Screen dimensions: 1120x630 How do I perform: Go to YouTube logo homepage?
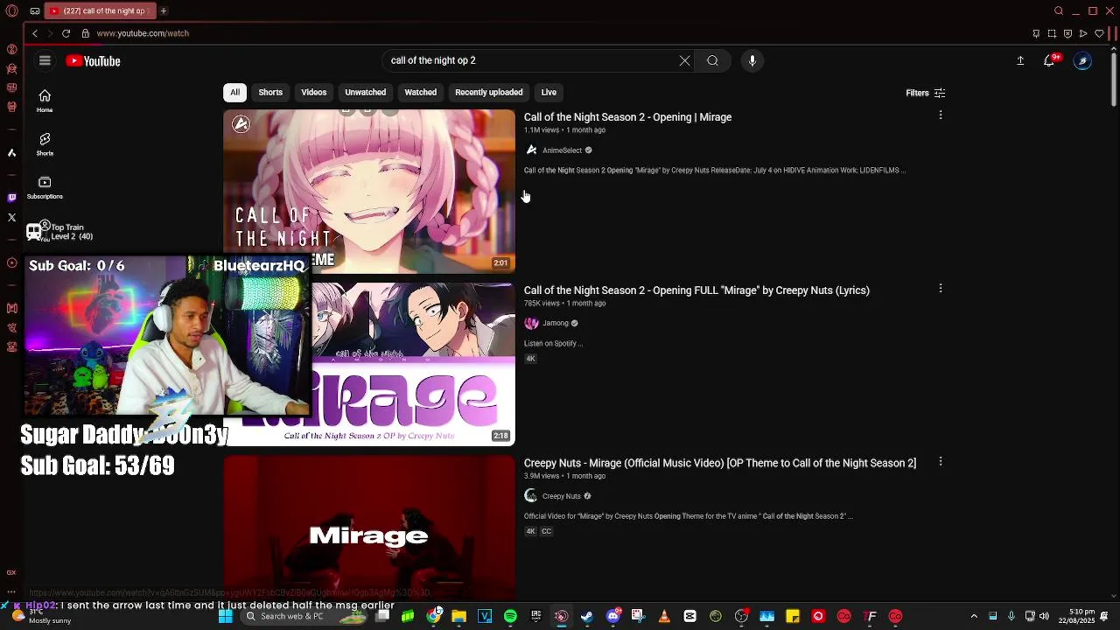click(x=93, y=60)
